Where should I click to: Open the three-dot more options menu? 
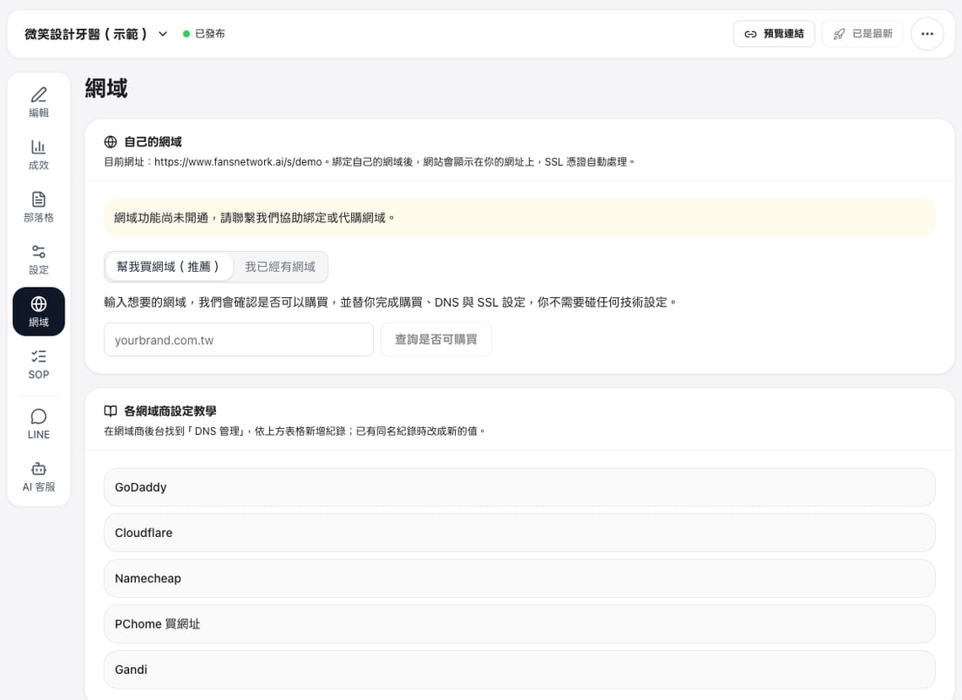coord(927,34)
